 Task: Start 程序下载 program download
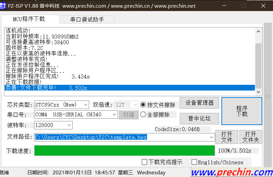tap(242, 111)
